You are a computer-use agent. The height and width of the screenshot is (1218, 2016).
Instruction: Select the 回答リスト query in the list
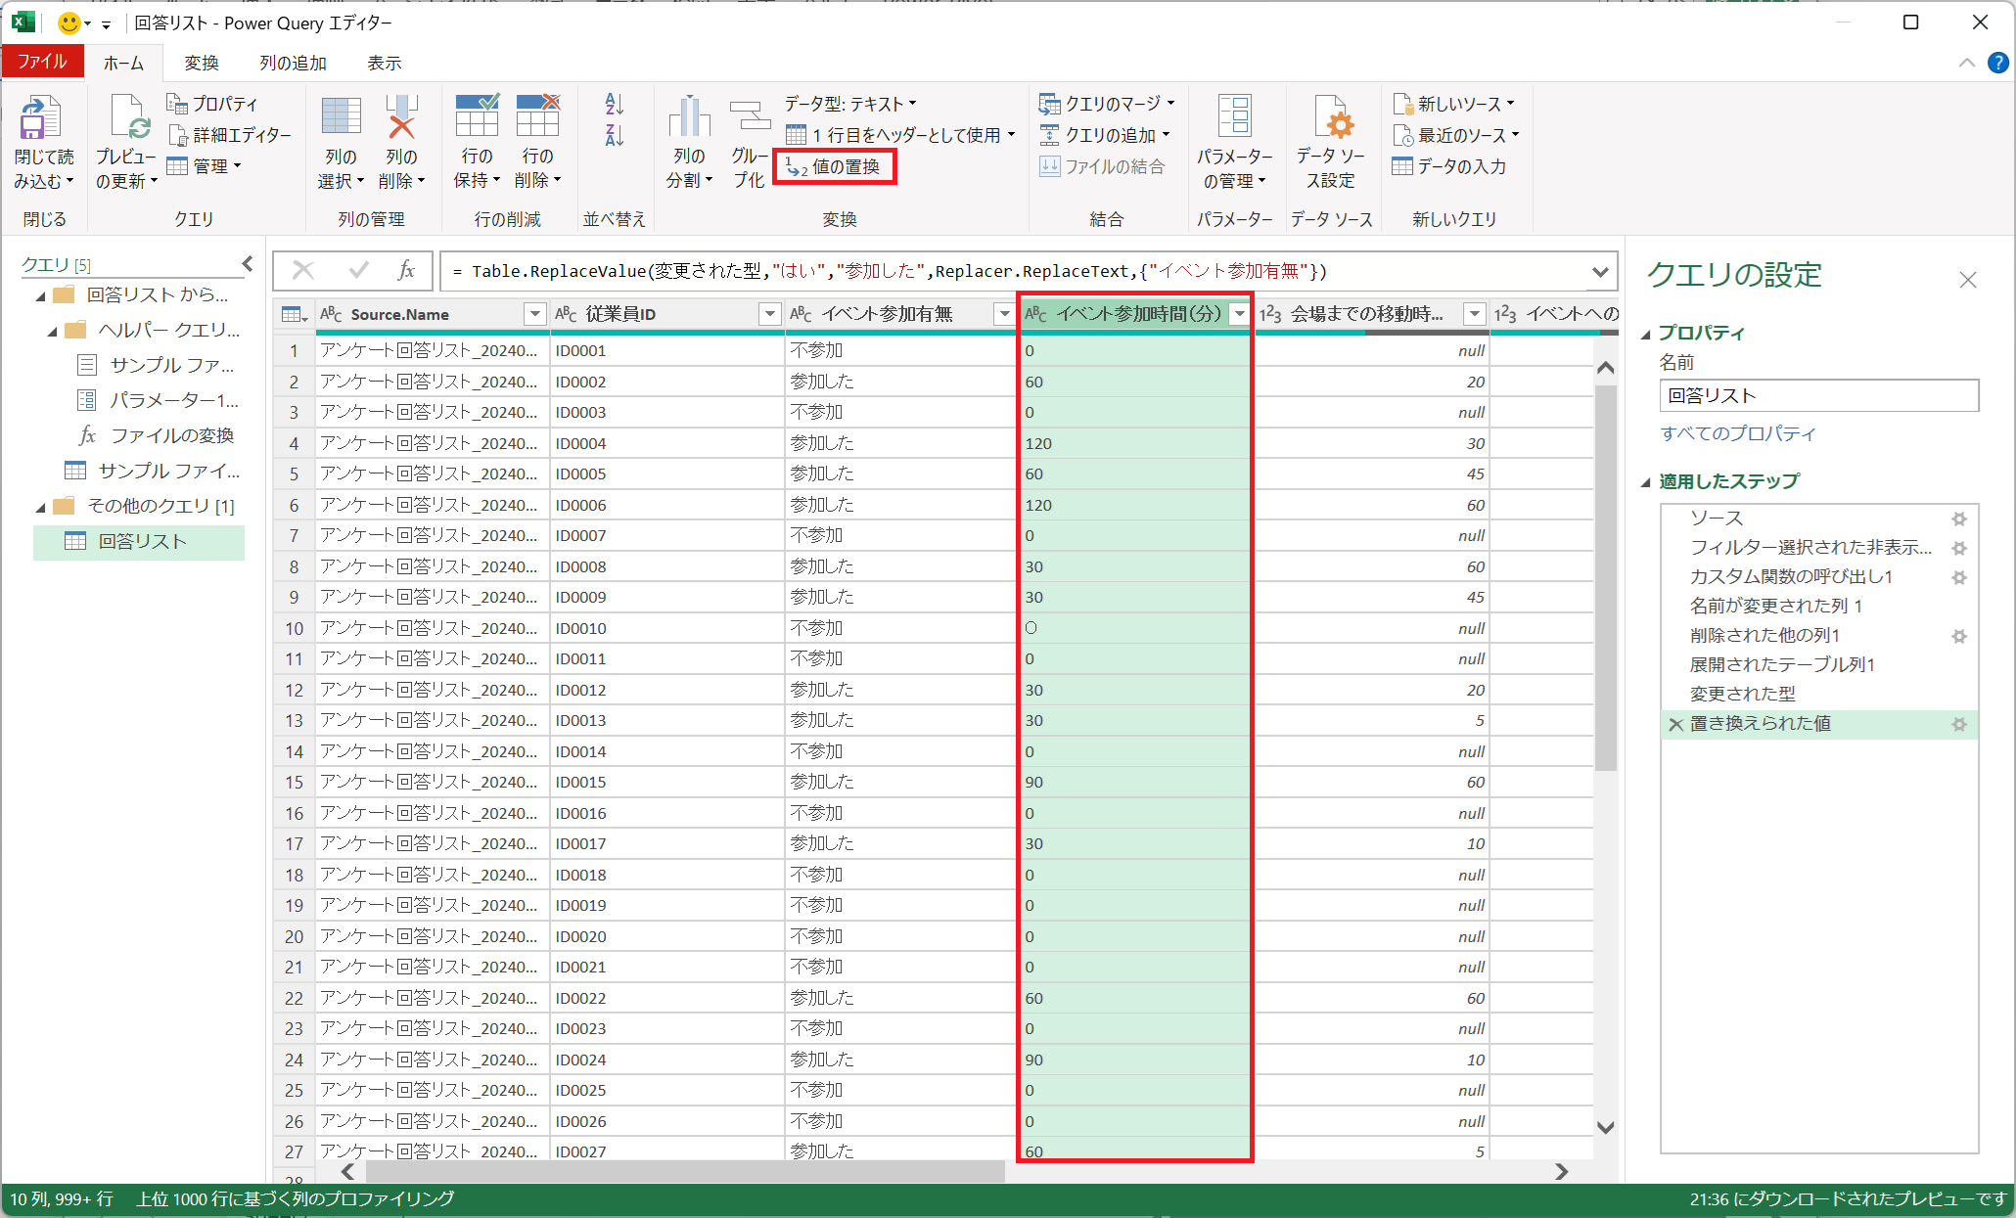(139, 542)
